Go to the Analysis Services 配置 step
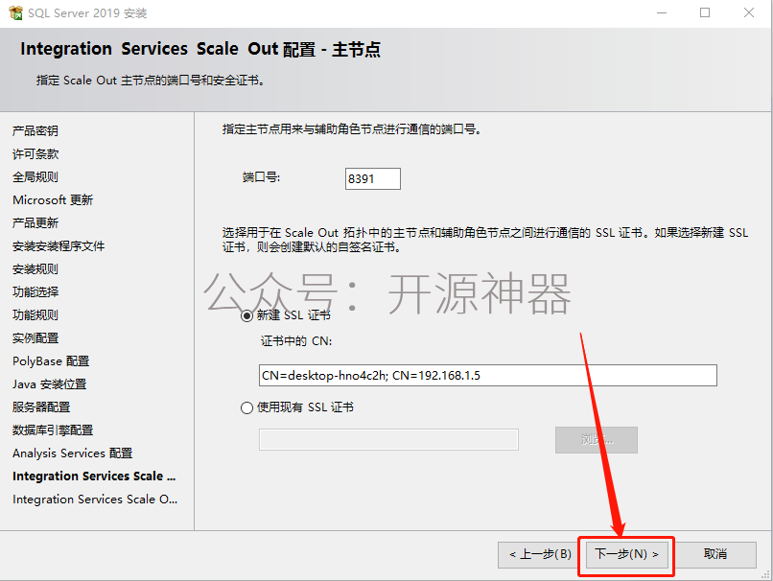 [x=73, y=453]
